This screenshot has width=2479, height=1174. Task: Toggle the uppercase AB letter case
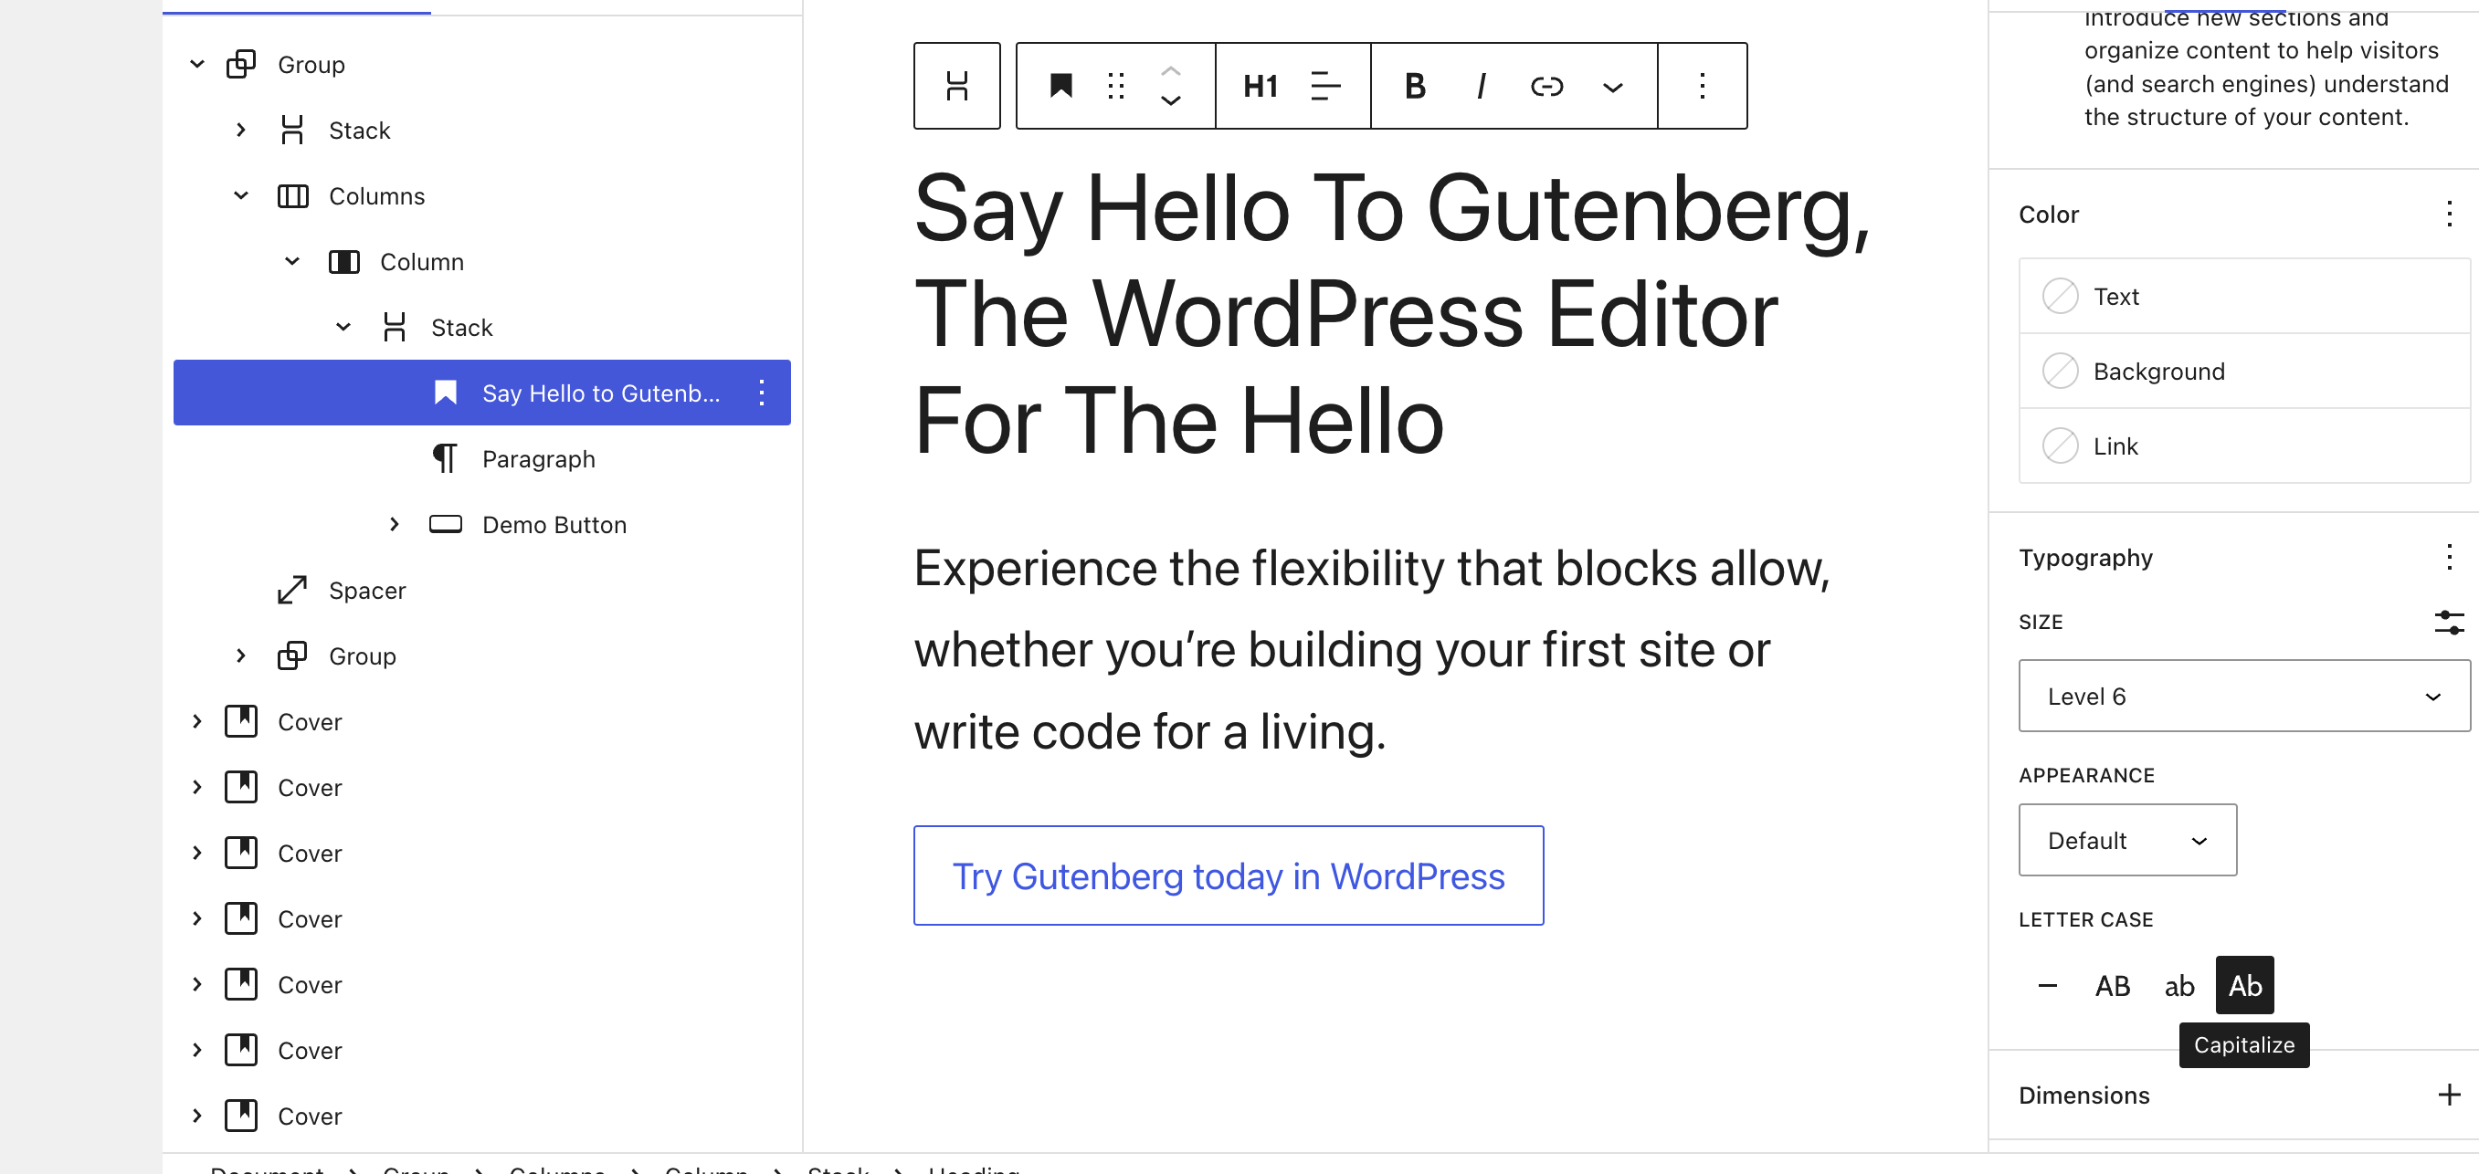[x=2112, y=984]
